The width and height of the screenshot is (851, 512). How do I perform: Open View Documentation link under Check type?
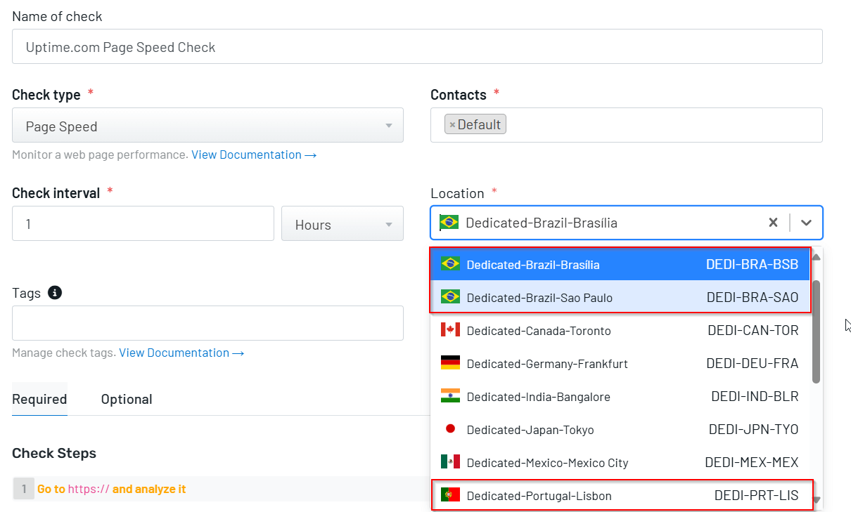254,155
